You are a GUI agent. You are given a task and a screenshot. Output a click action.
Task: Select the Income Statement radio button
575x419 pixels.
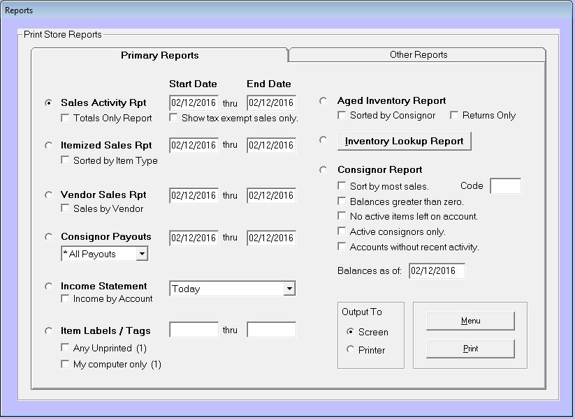tap(48, 286)
